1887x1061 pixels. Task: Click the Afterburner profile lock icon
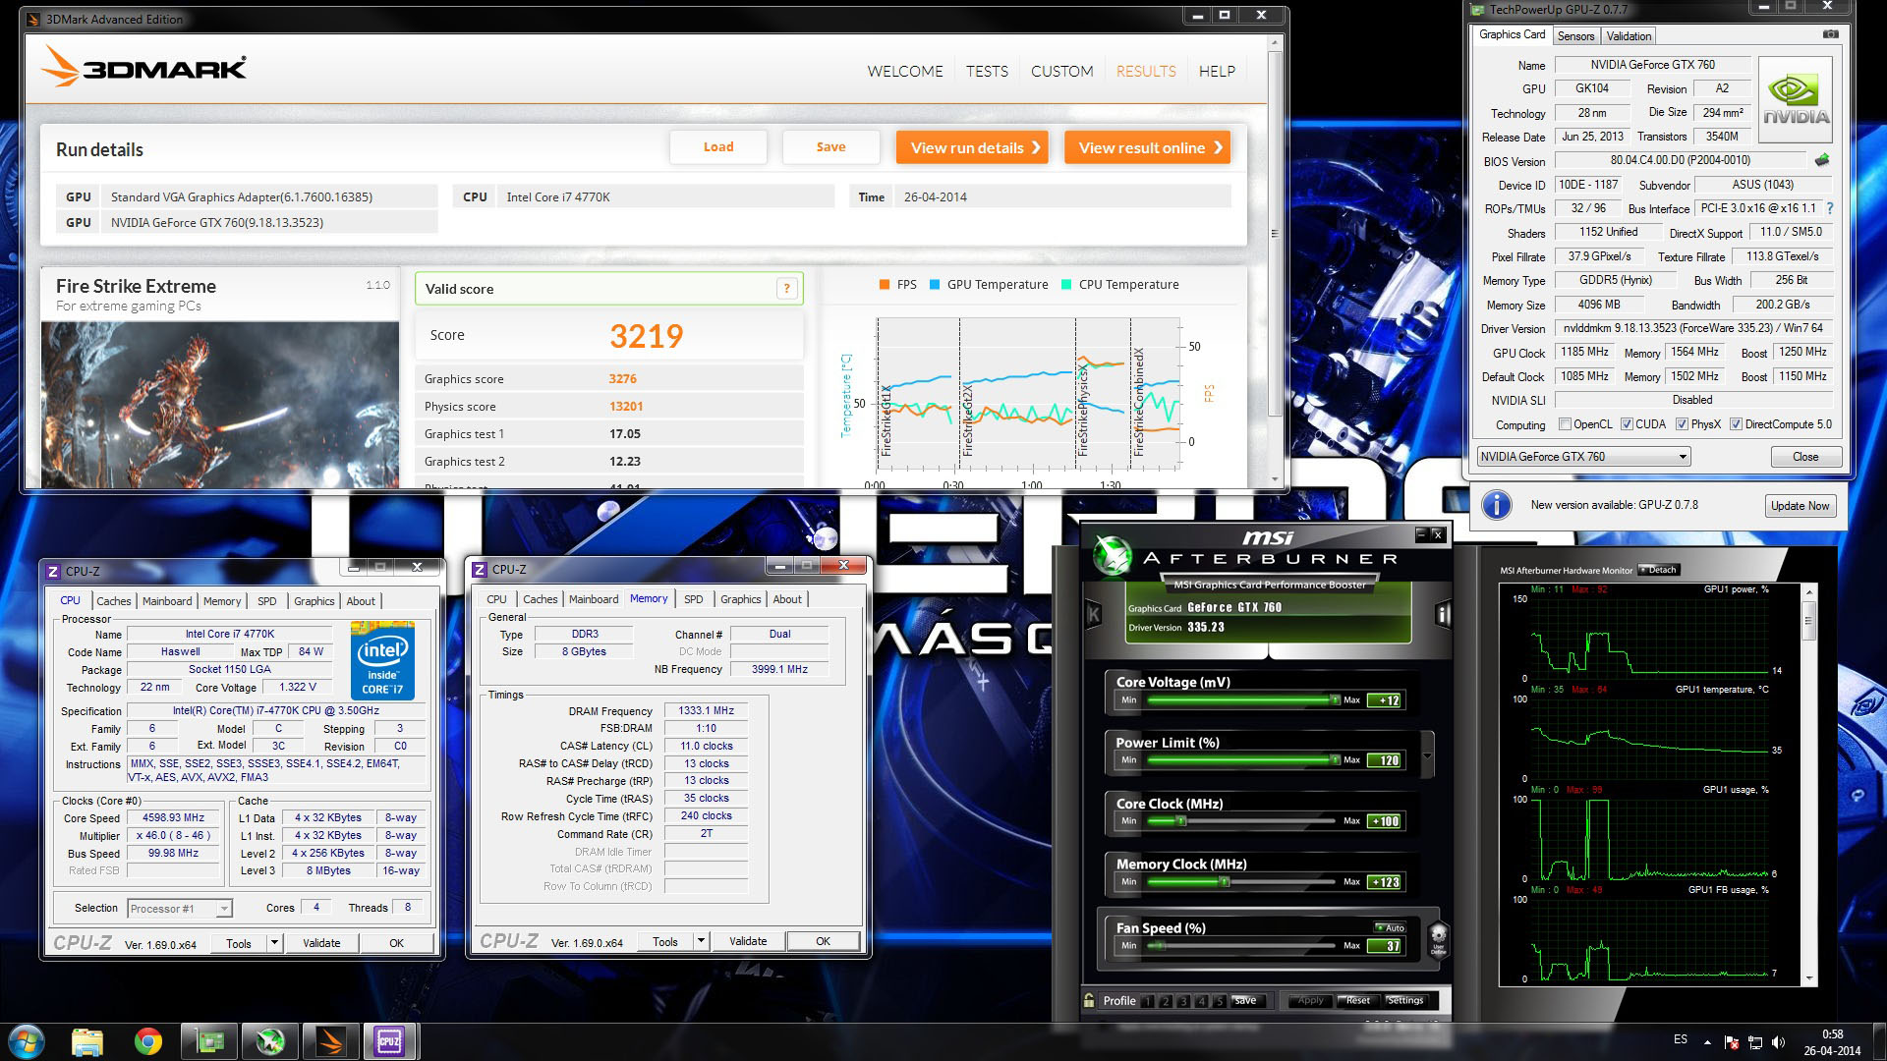click(1089, 1000)
